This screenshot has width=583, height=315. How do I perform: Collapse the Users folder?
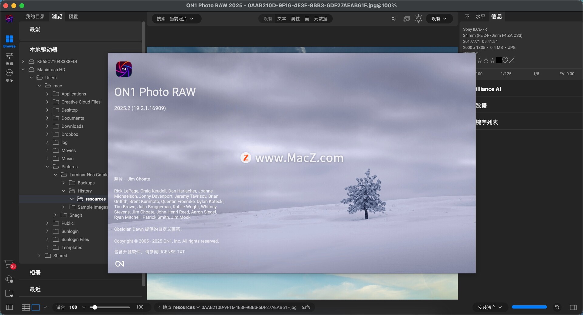click(x=31, y=78)
